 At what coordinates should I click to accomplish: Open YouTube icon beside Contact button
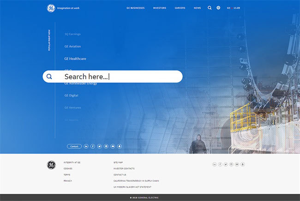point(113,146)
